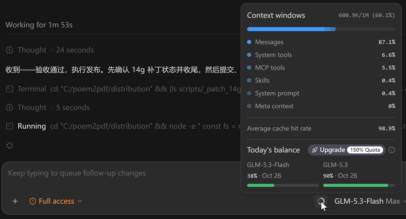Click the plus icon to add attachment
Viewport: 406px width, 219px height.
pyautogui.click(x=15, y=201)
